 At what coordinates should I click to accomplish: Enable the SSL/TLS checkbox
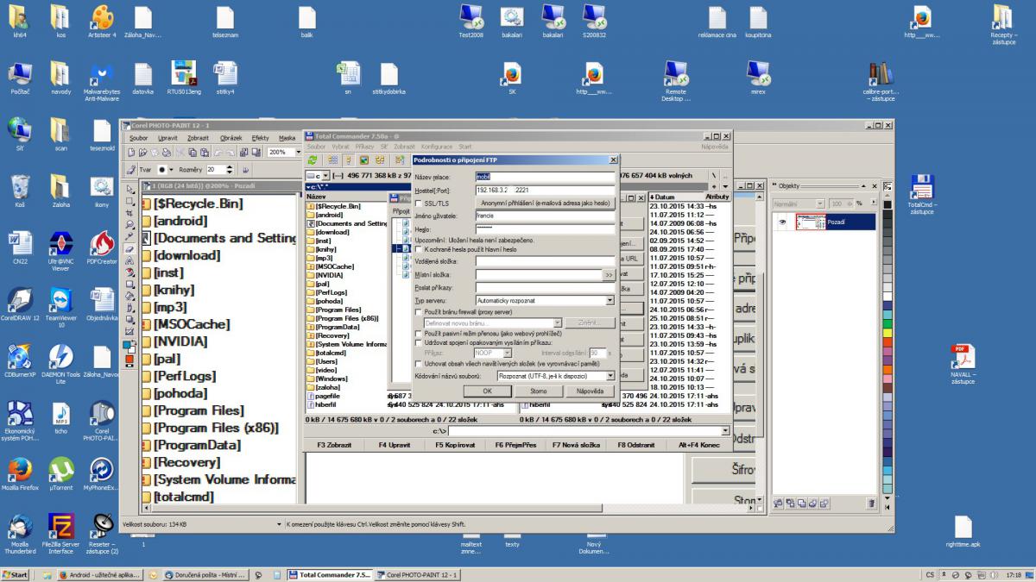[418, 203]
